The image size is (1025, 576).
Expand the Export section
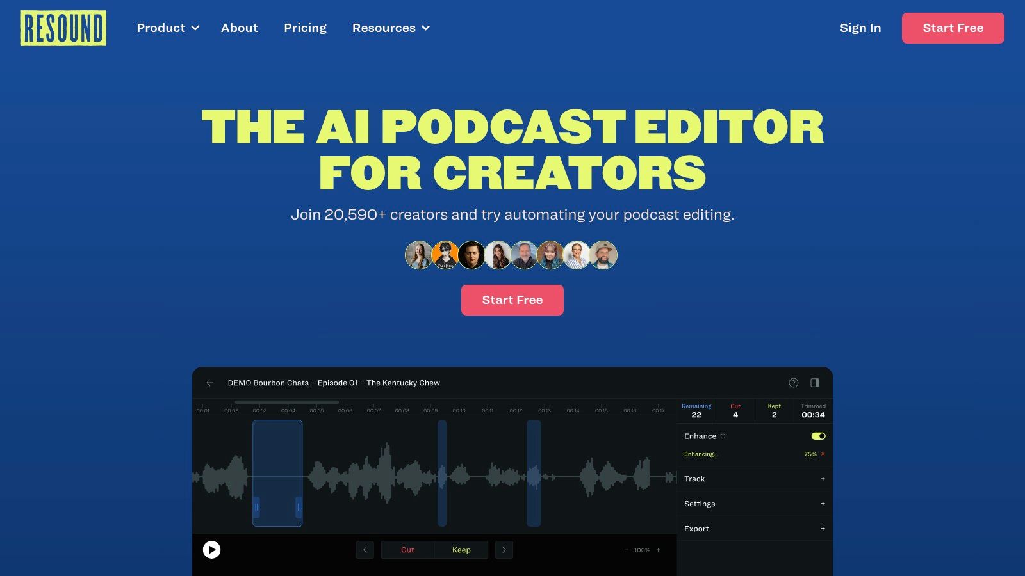[823, 529]
